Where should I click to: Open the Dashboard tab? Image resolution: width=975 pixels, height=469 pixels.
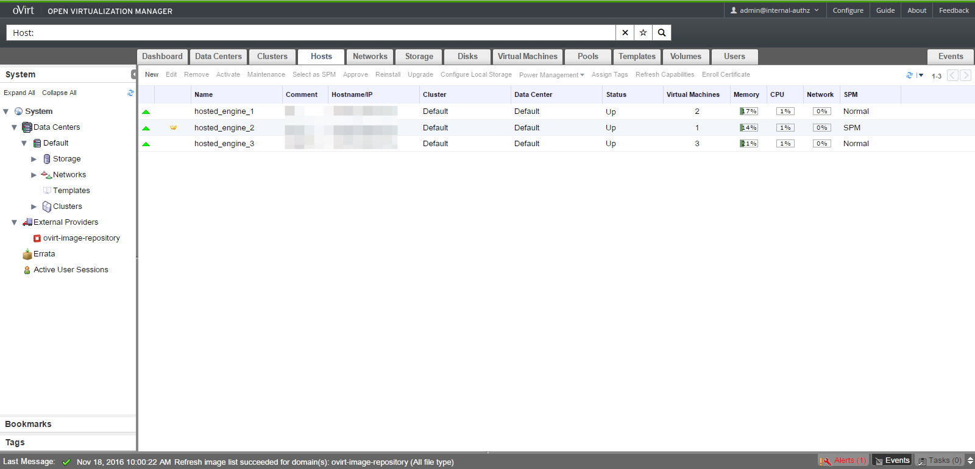[x=162, y=57]
